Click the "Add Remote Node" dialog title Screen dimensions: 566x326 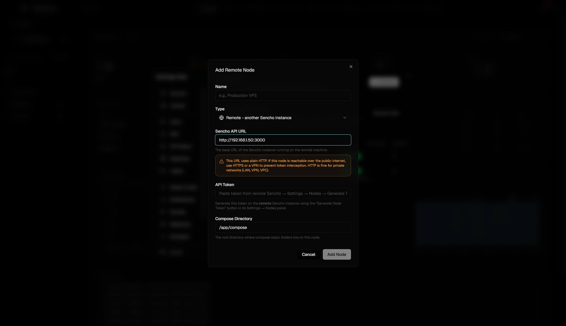[x=235, y=70]
